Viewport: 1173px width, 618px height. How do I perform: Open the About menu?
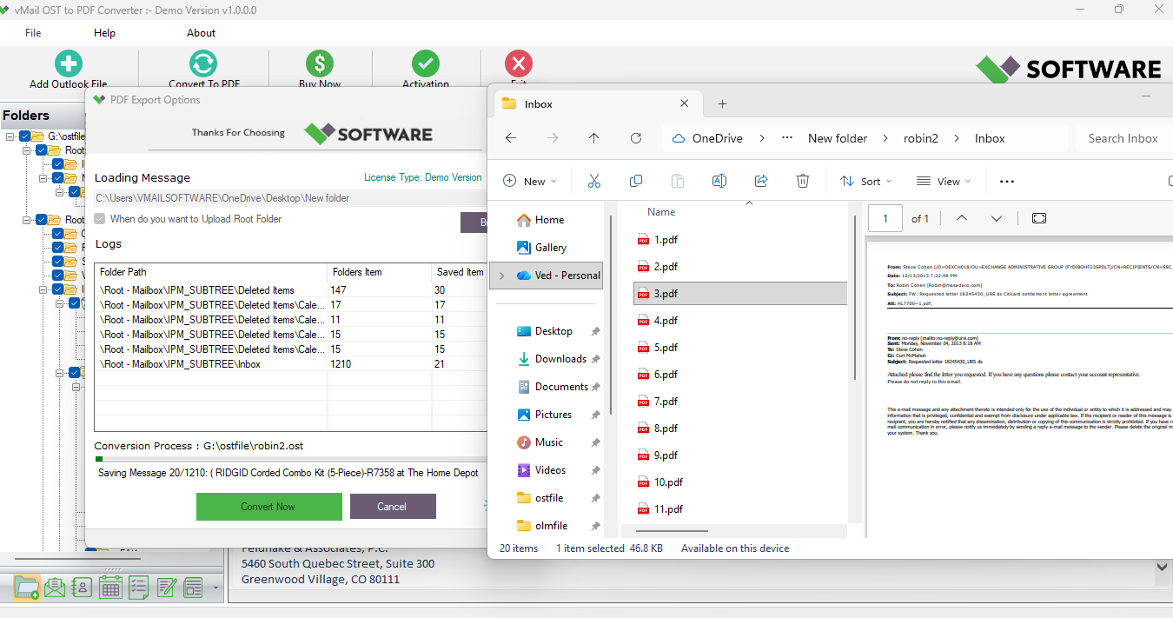(x=201, y=33)
